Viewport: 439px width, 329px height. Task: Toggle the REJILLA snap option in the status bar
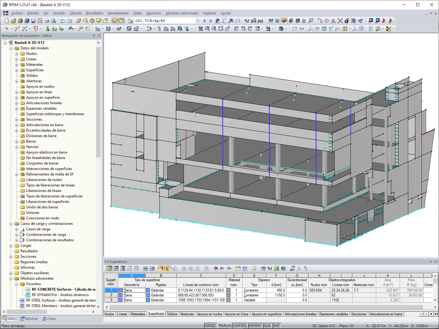tap(225, 325)
